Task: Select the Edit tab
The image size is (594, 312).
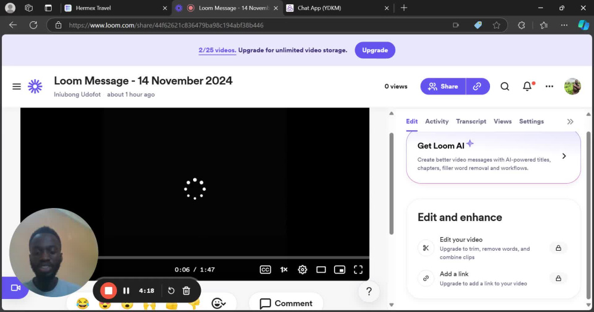Action: click(412, 121)
